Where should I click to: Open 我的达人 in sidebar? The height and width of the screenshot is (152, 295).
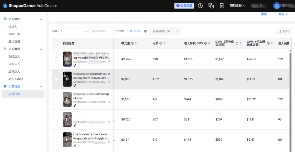[x=14, y=56]
